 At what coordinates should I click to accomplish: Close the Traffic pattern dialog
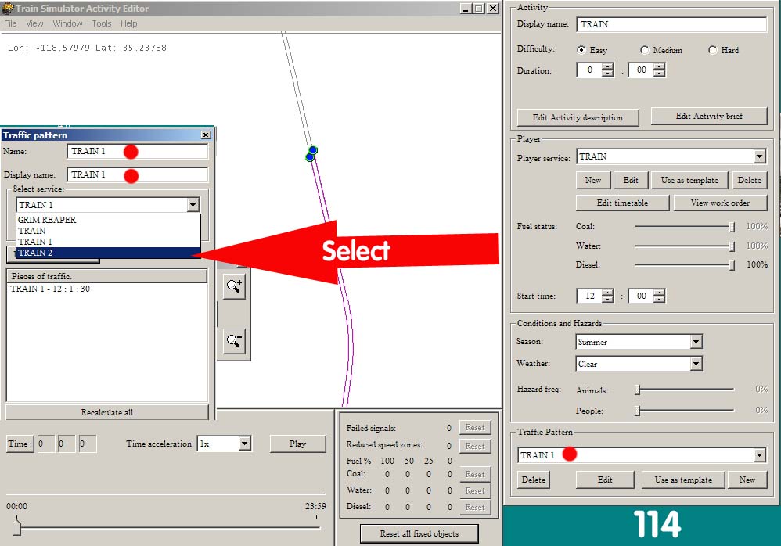point(206,135)
